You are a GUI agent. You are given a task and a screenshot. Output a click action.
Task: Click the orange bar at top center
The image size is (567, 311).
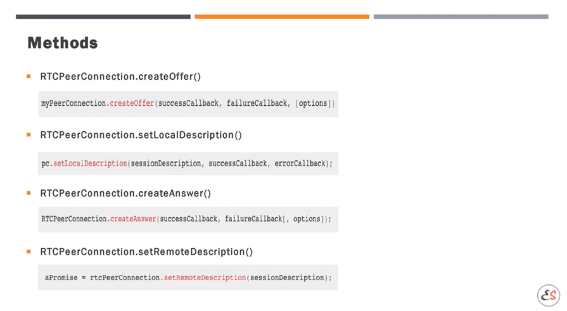coord(282,16)
